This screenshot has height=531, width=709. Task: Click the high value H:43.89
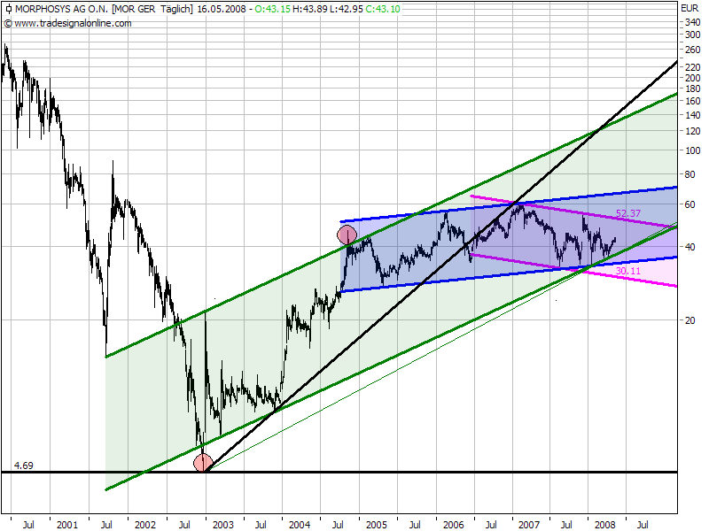click(x=310, y=9)
